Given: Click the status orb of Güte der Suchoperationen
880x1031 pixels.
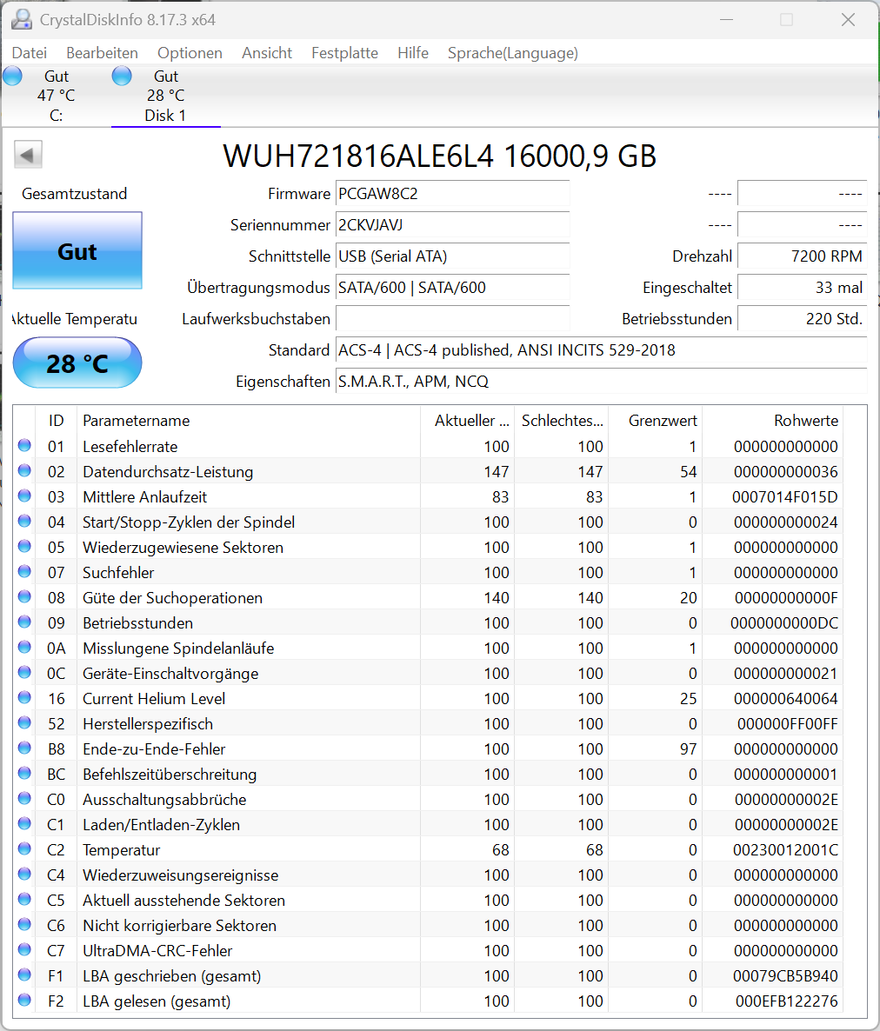Looking at the screenshot, I should point(24,596).
